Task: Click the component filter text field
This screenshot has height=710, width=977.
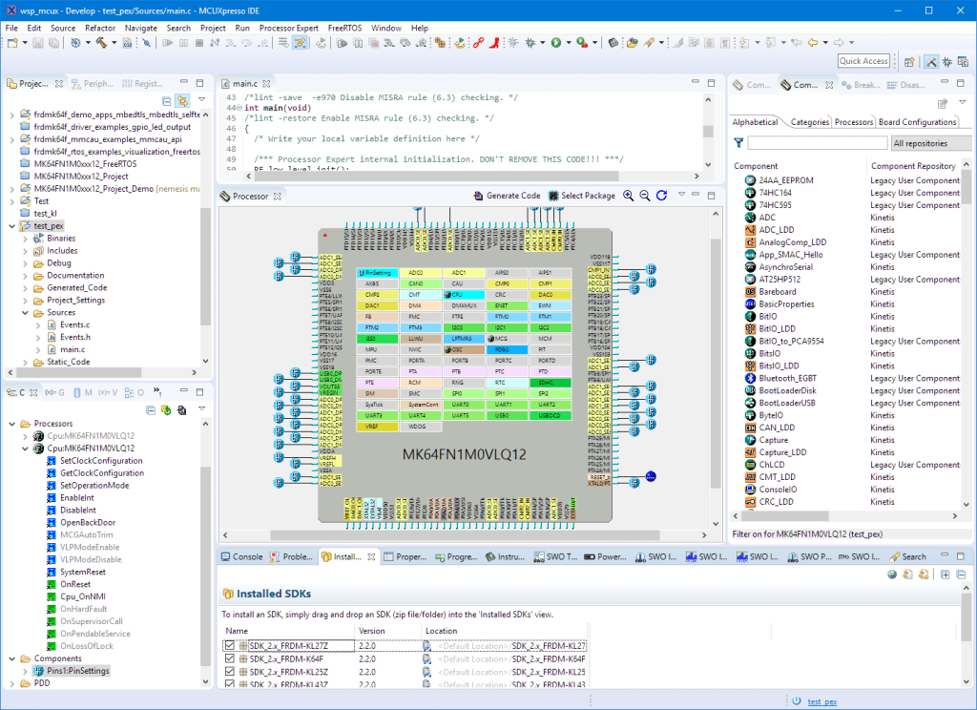Action: (x=817, y=143)
